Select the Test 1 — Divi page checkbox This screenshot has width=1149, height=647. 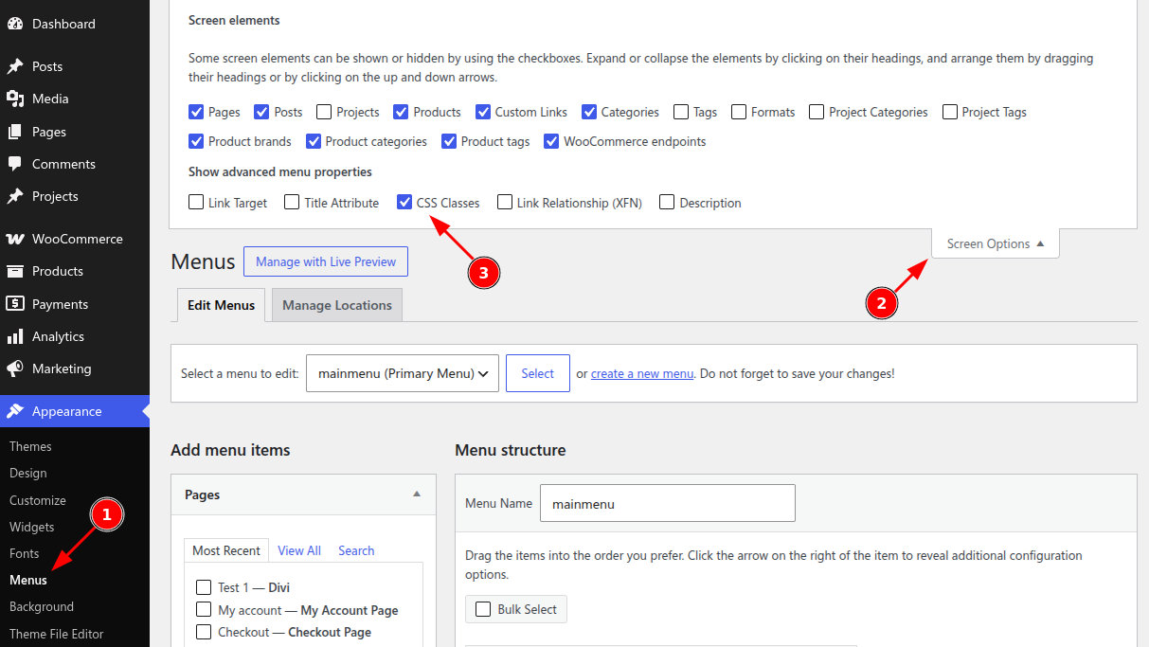click(x=204, y=587)
